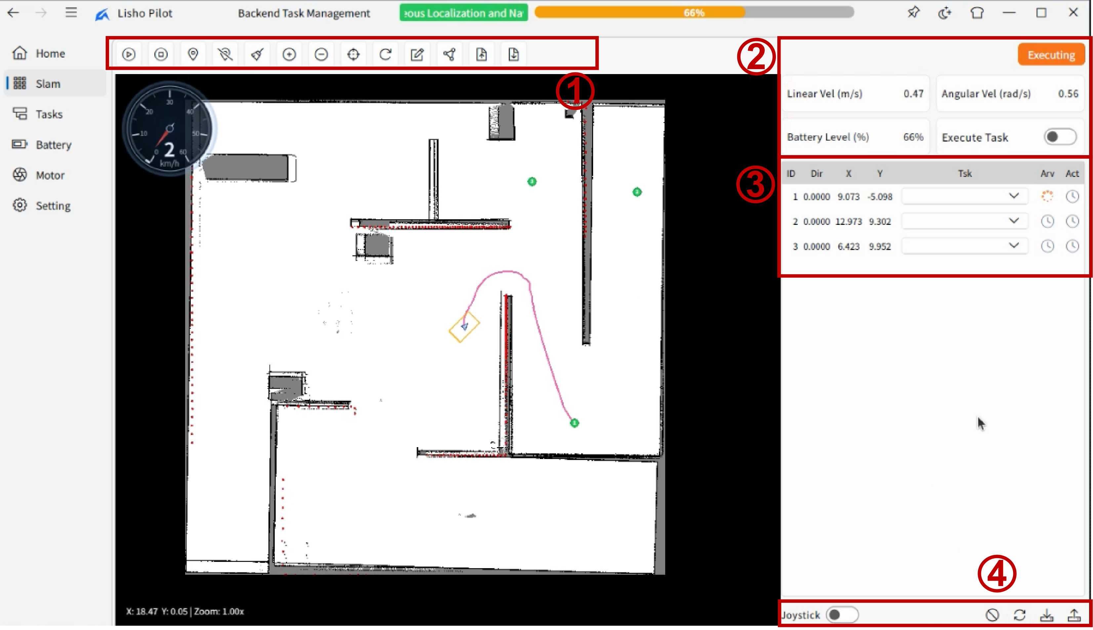
Task: Click the refresh icon beside Joystick row
Action: tap(1020, 615)
